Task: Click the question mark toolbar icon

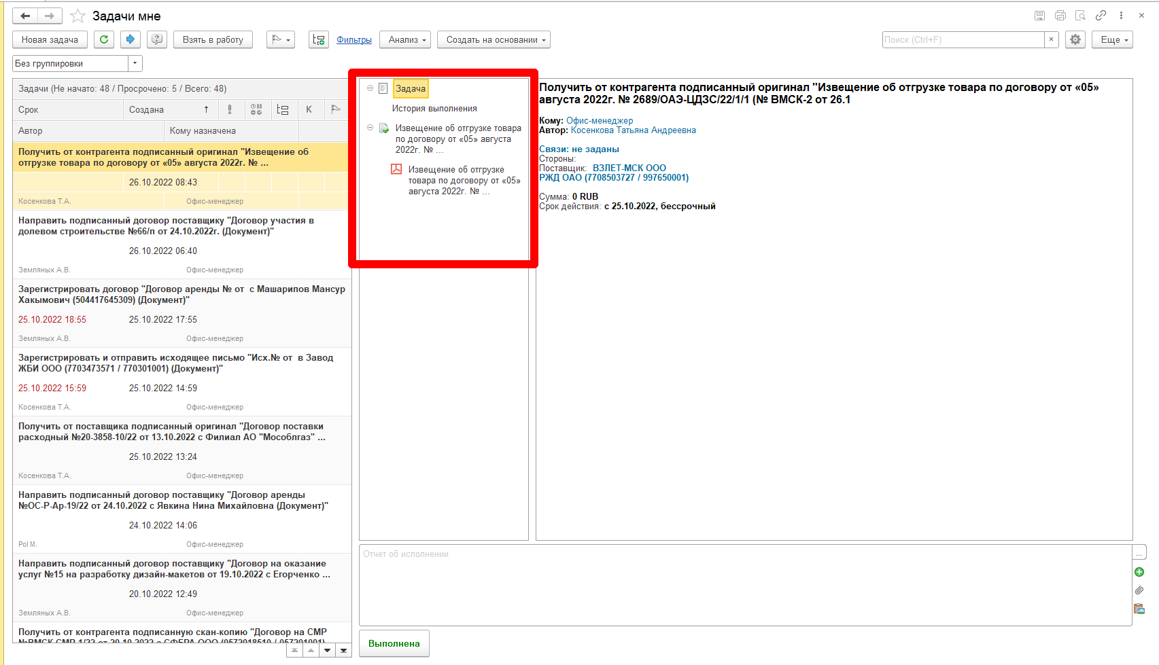Action: tap(157, 39)
